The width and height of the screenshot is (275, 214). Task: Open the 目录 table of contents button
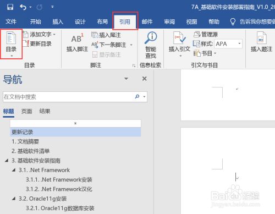(x=12, y=44)
